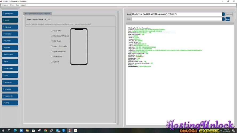Image resolution: width=237 pixels, height=133 pixels.
Task: Expand the GENERAL sidebar section
Action: (x=10, y=27)
